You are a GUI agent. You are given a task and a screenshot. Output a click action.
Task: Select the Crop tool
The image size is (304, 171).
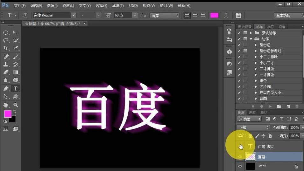click(x=6, y=48)
